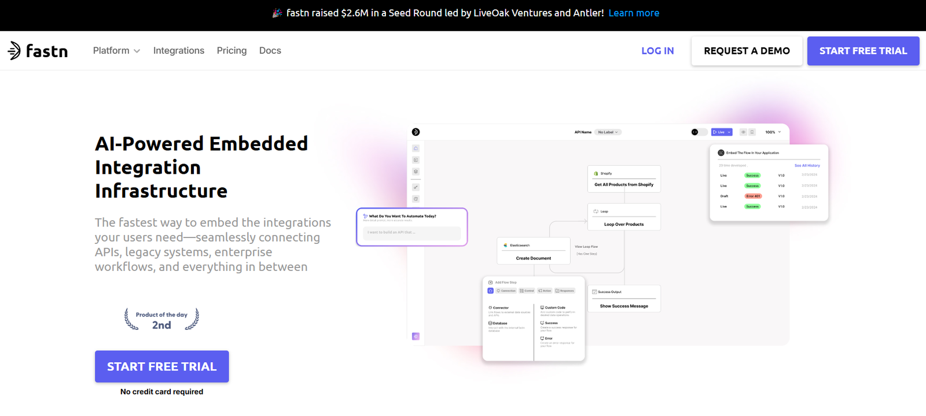
Task: Expand the Live deploy dropdown arrow
Action: point(729,132)
